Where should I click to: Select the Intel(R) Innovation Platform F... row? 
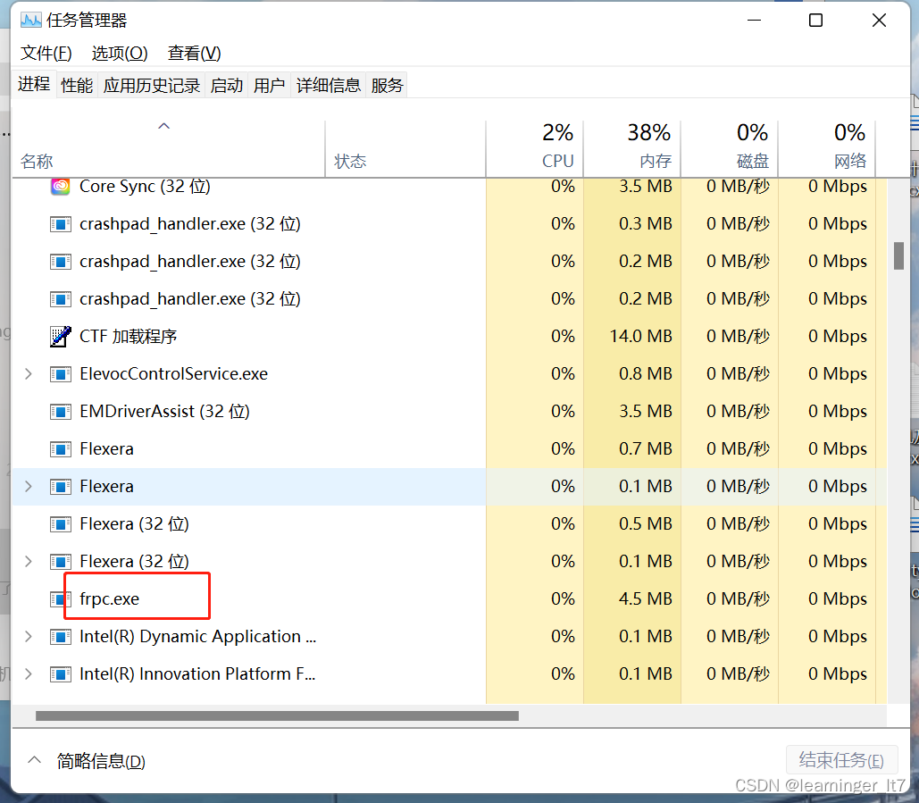(x=449, y=674)
